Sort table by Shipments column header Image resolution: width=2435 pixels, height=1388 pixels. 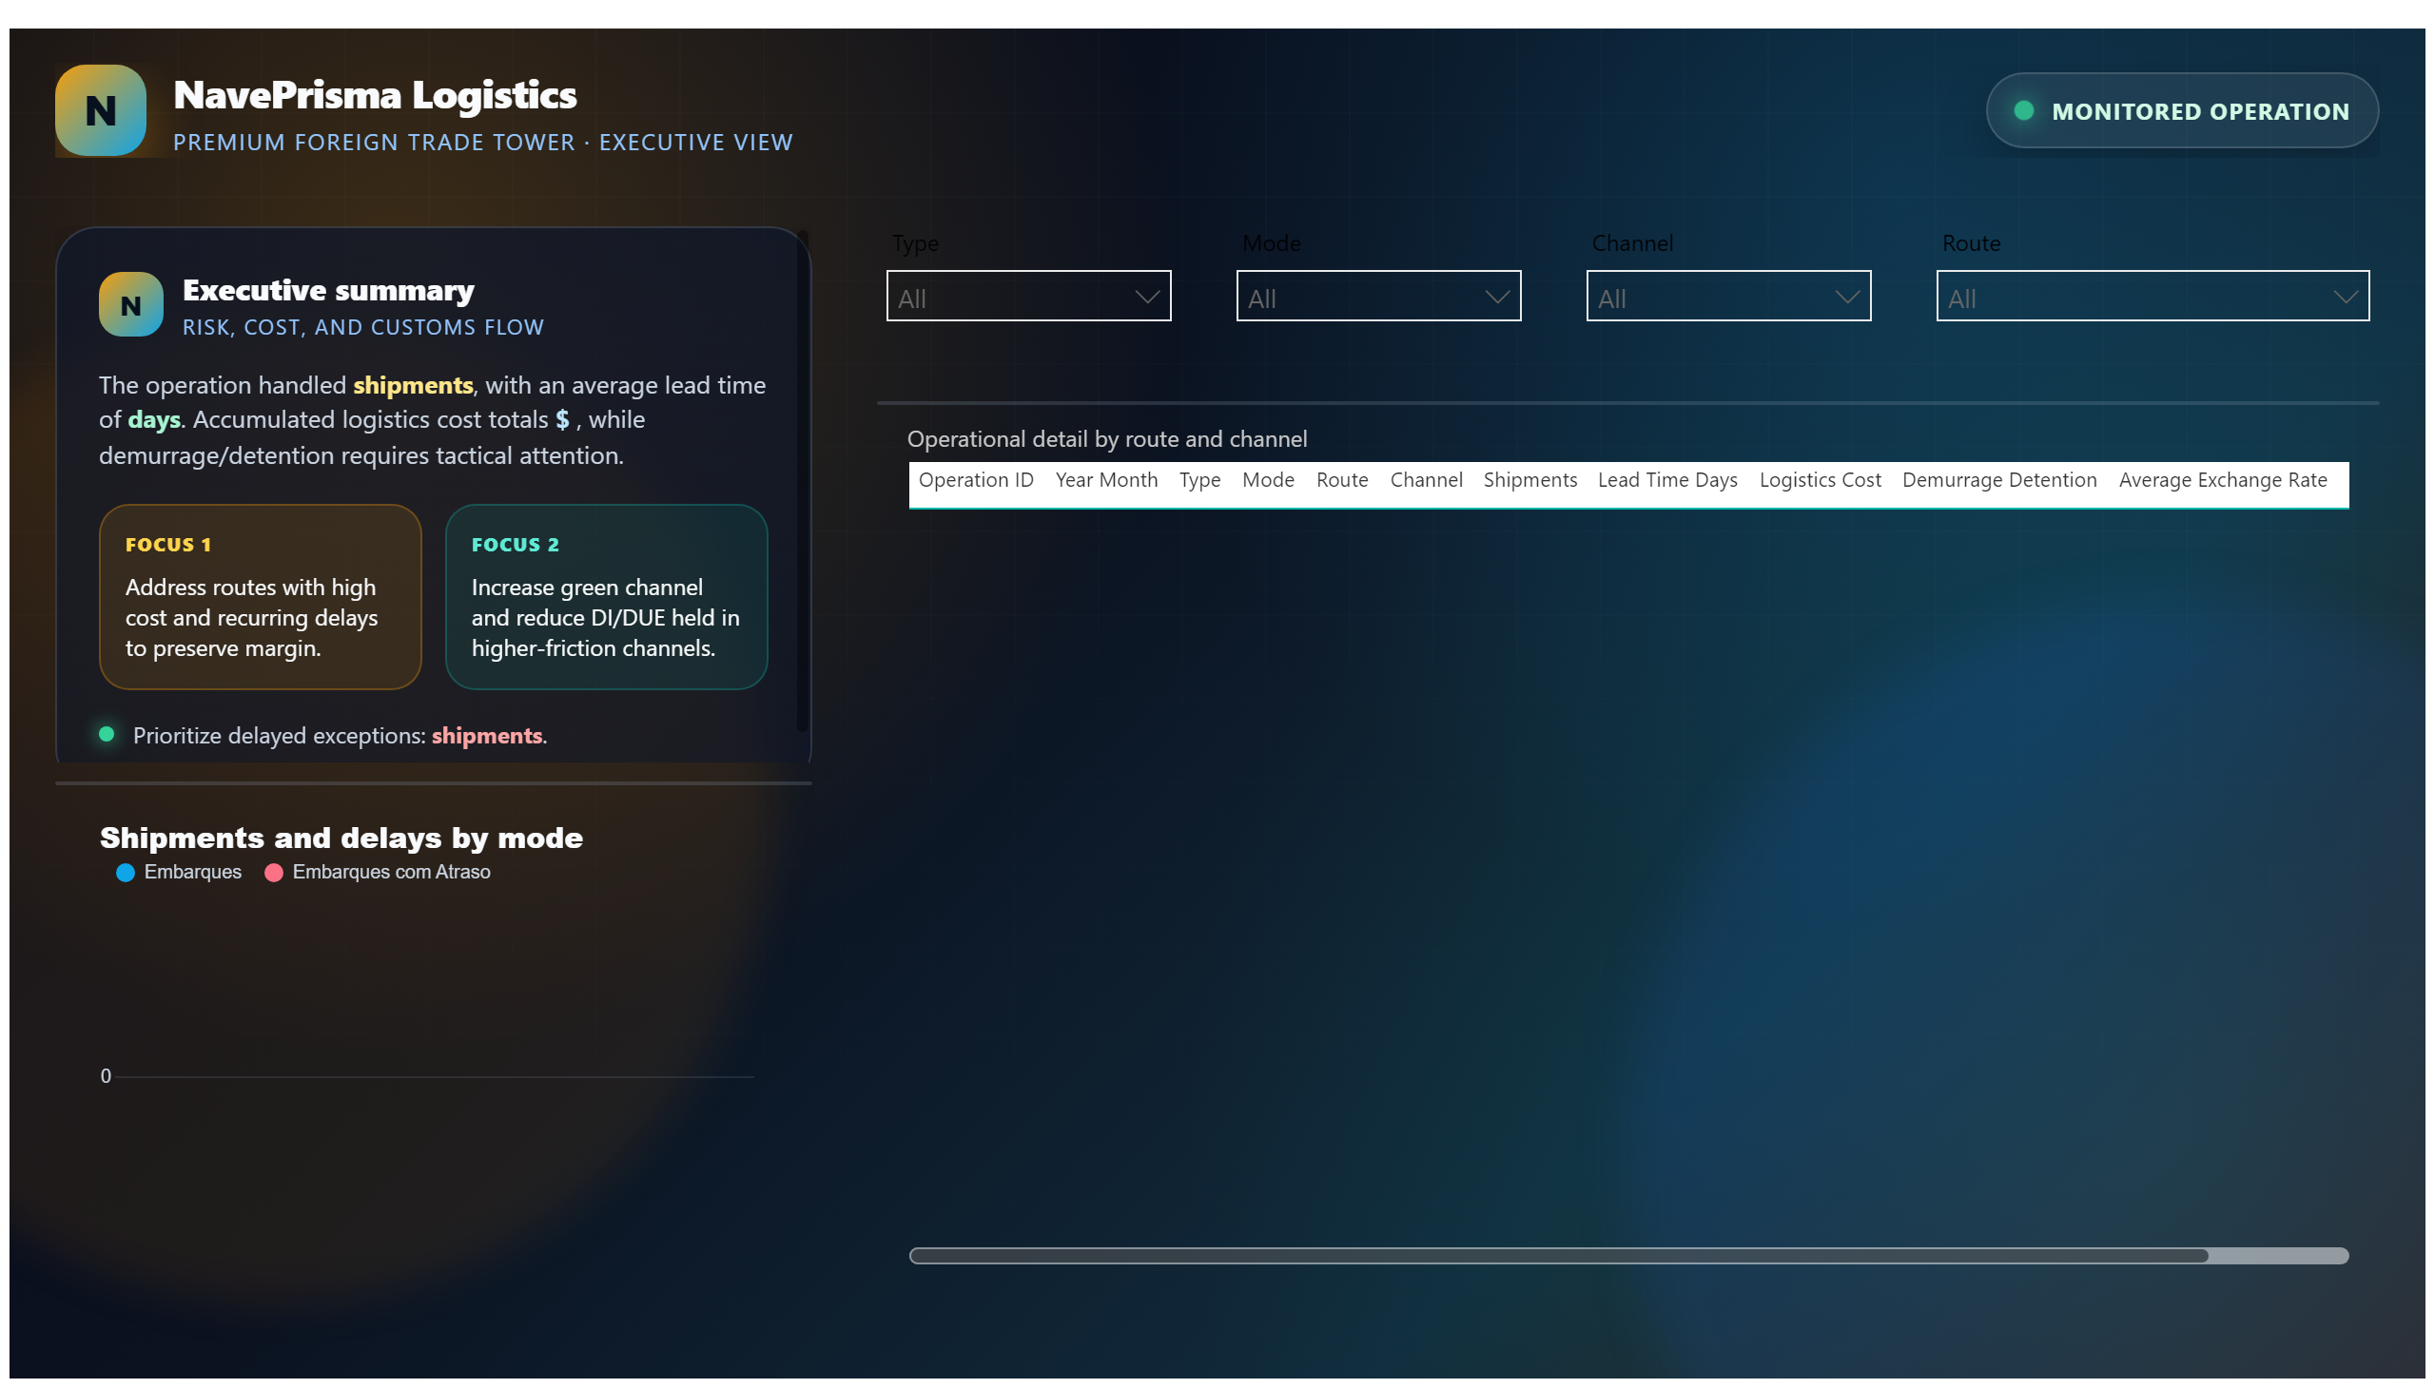pos(1529,480)
